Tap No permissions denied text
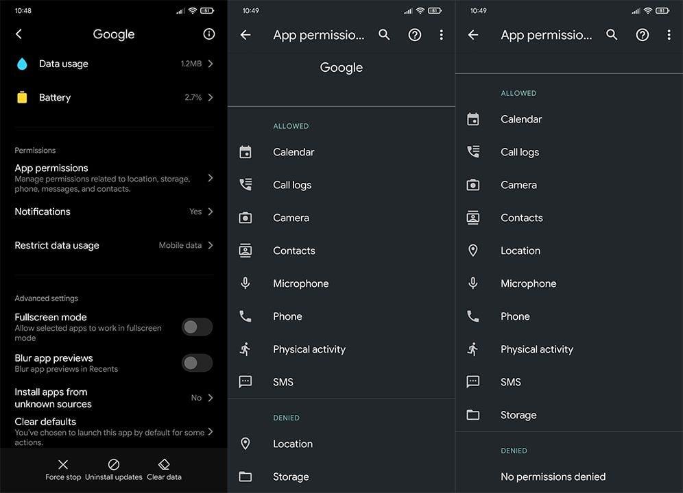This screenshot has width=683, height=493. [x=553, y=477]
